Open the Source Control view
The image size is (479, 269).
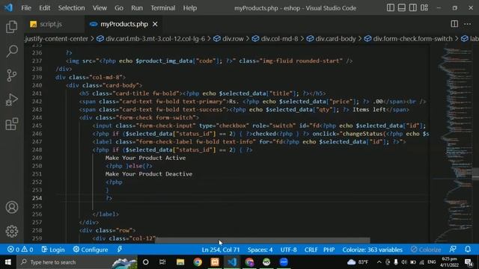click(x=12, y=75)
